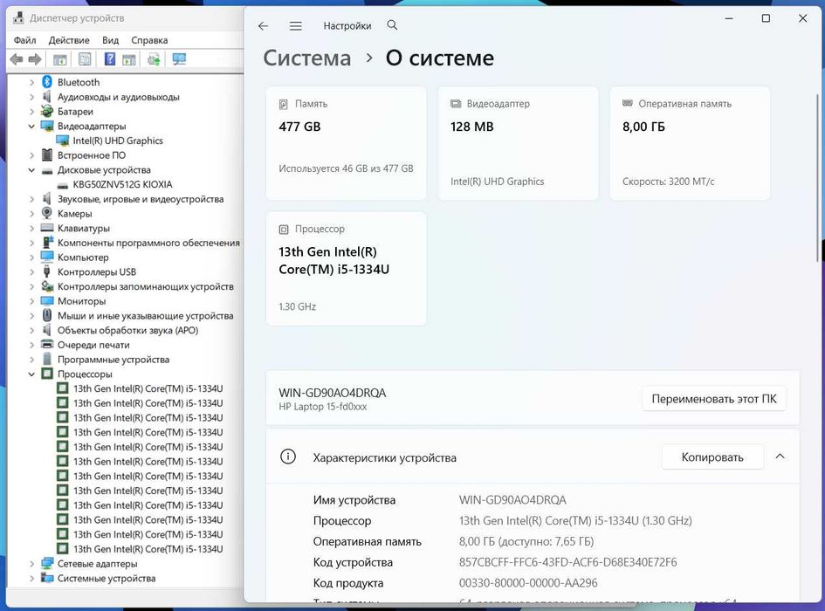The image size is (825, 611).
Task: Click the Система breadcrumb link
Action: [307, 58]
